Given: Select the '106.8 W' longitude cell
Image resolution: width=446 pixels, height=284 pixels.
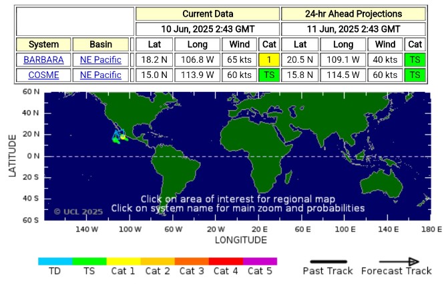Looking at the screenshot, I should pyautogui.click(x=198, y=59).
